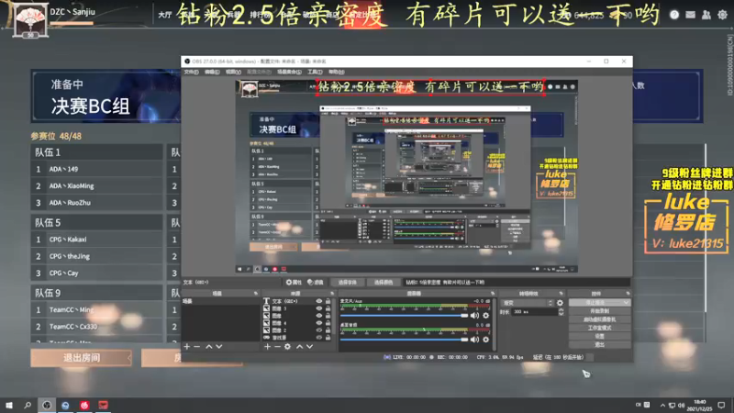
Task: Toggle lock on 图像 2 source
Action: tap(328, 330)
